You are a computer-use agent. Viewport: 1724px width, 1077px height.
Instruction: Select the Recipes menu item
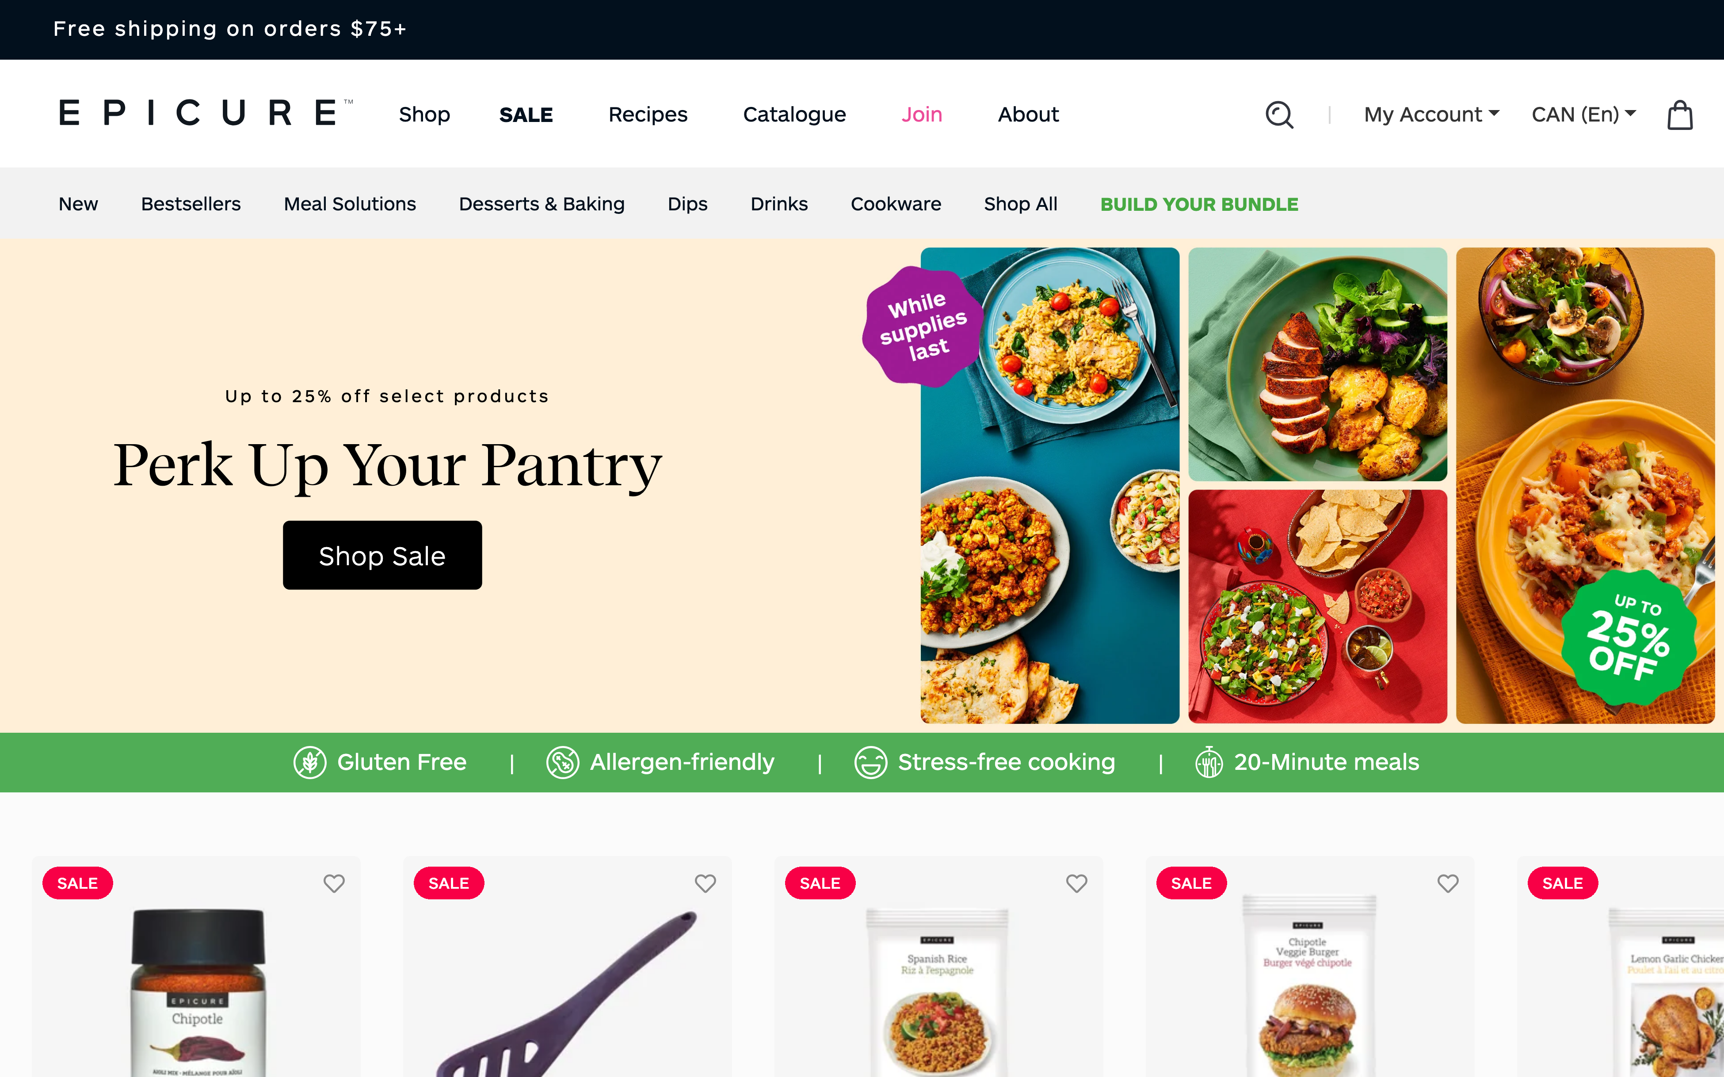coord(648,114)
